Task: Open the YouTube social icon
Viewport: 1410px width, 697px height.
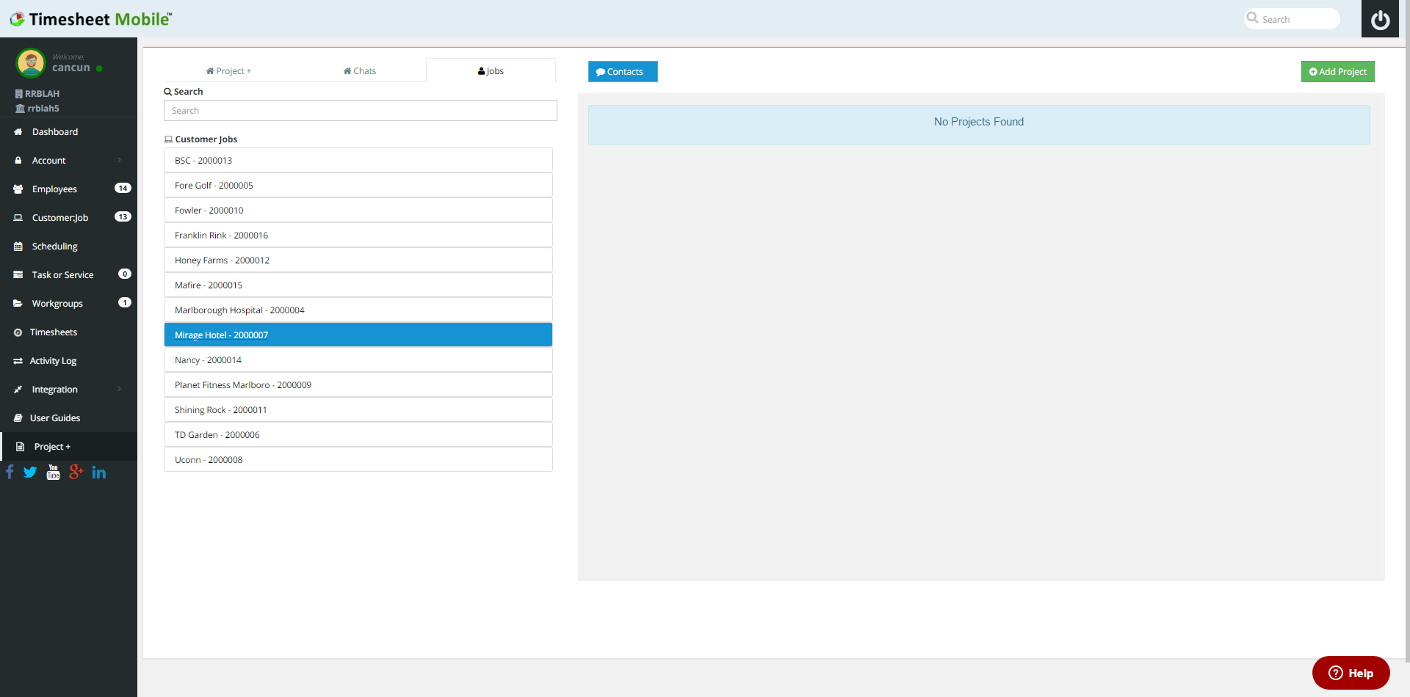Action: (53, 472)
